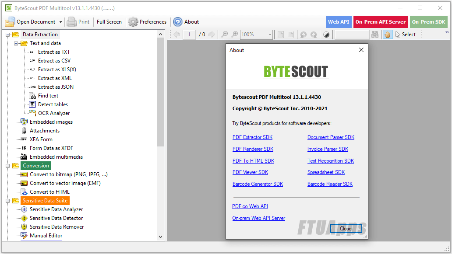Choose Convert to vector image (EMF)
The image size is (452, 254).
(x=65, y=183)
